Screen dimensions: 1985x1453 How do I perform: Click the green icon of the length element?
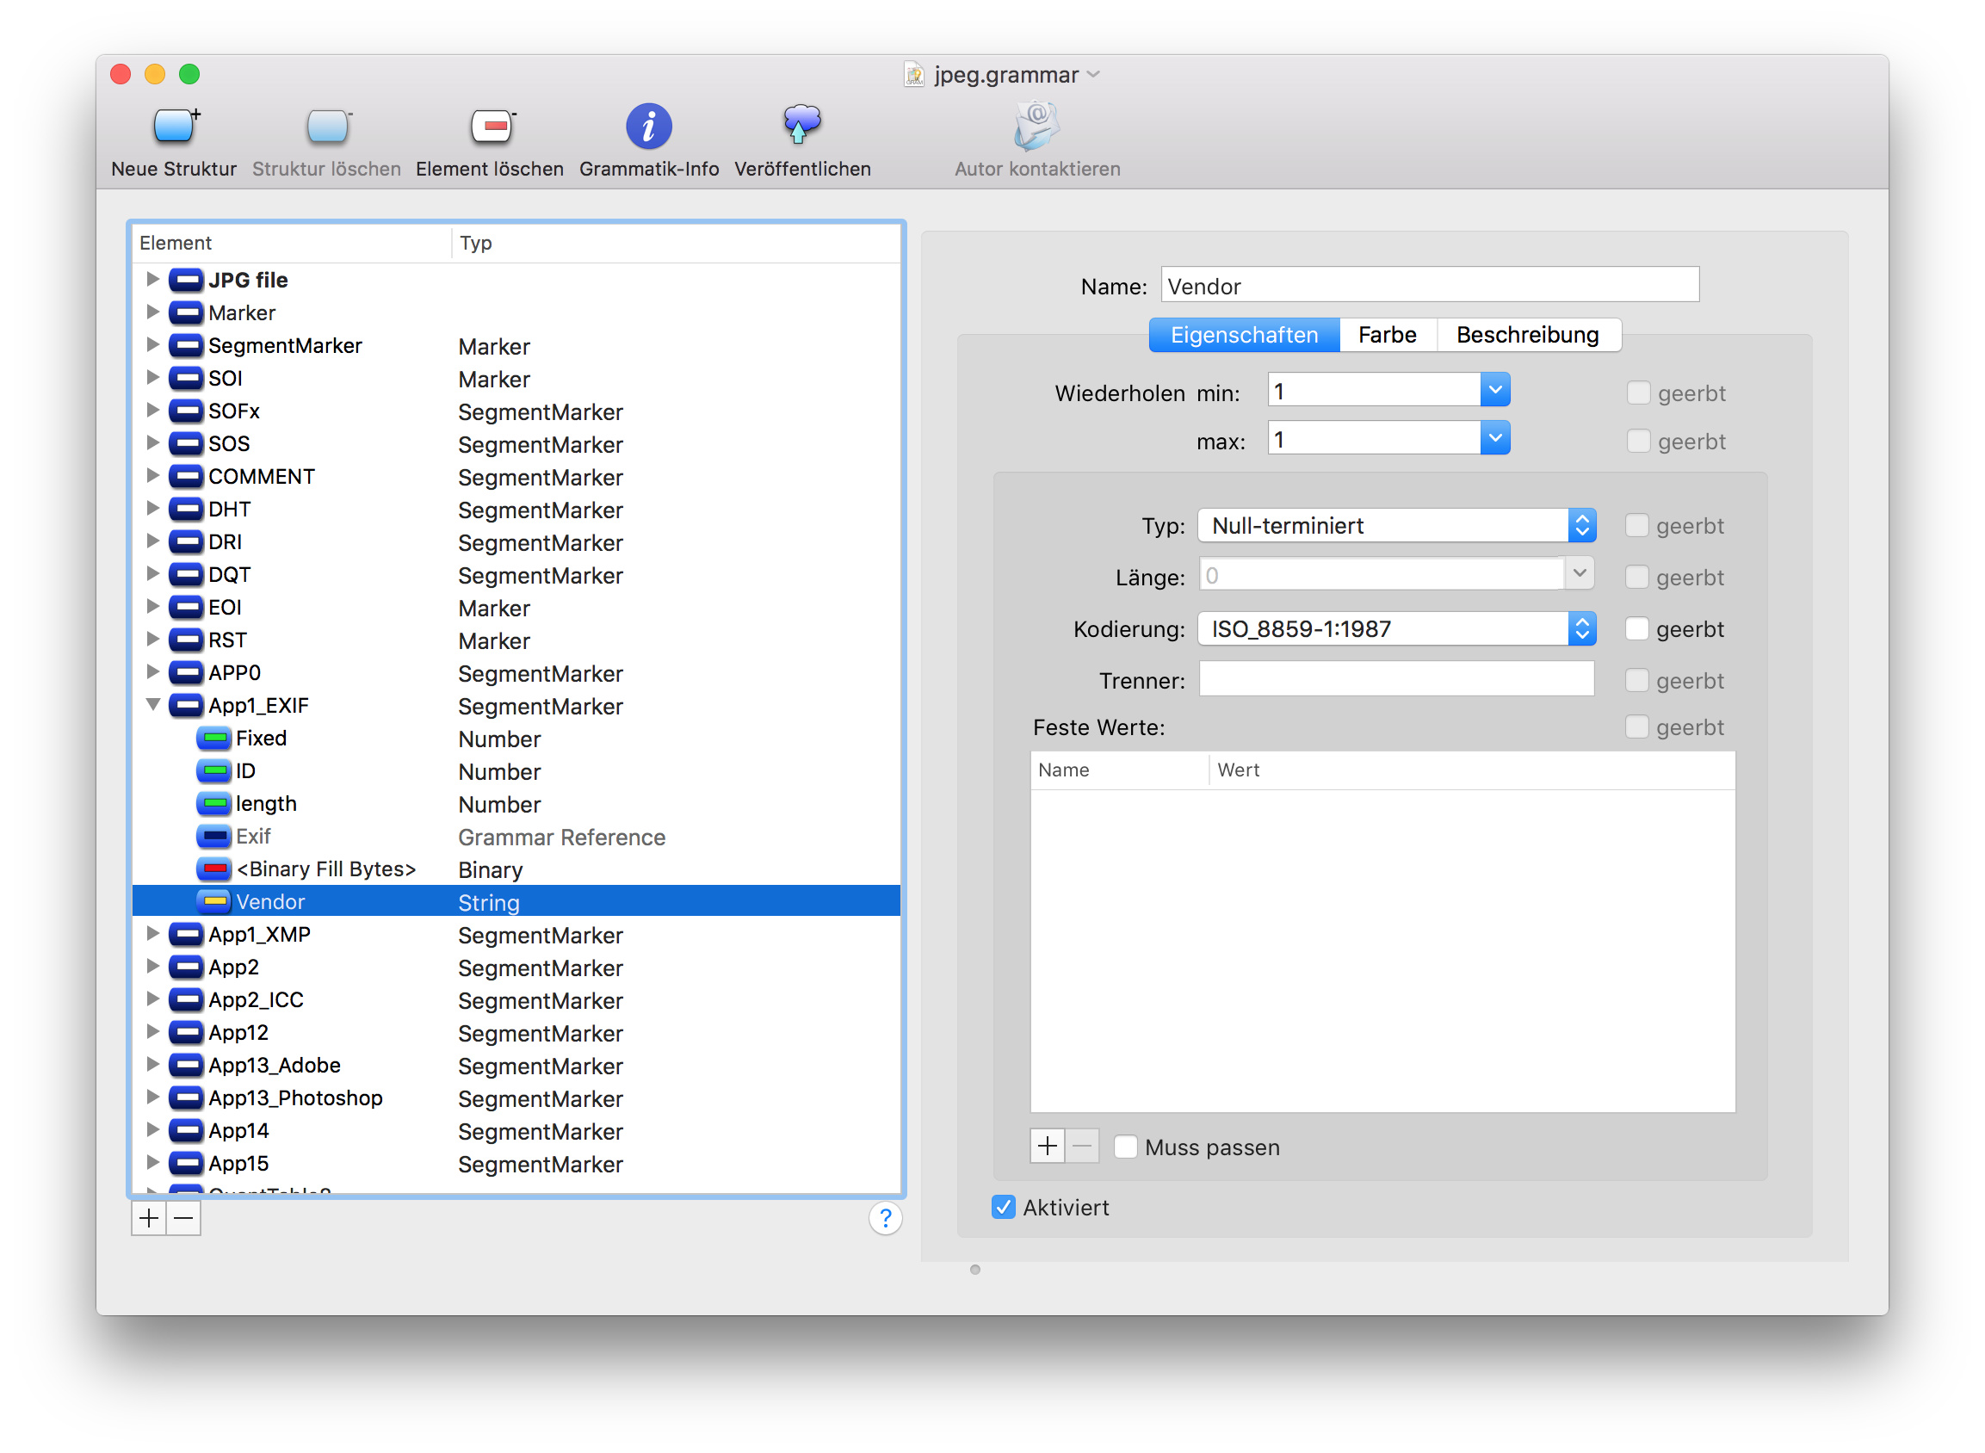[213, 805]
